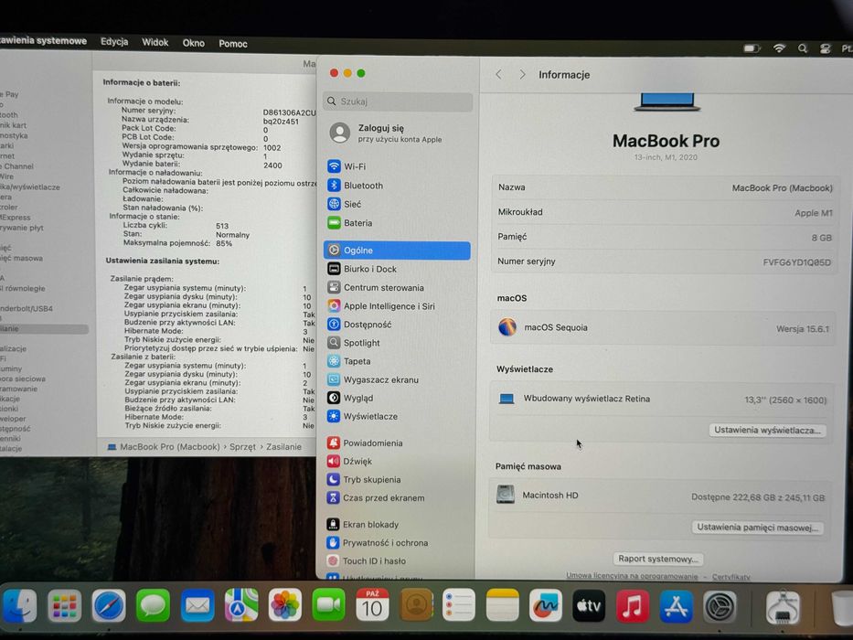853x640 pixels.
Task: Open Apple TV from the Dock
Action: (589, 605)
